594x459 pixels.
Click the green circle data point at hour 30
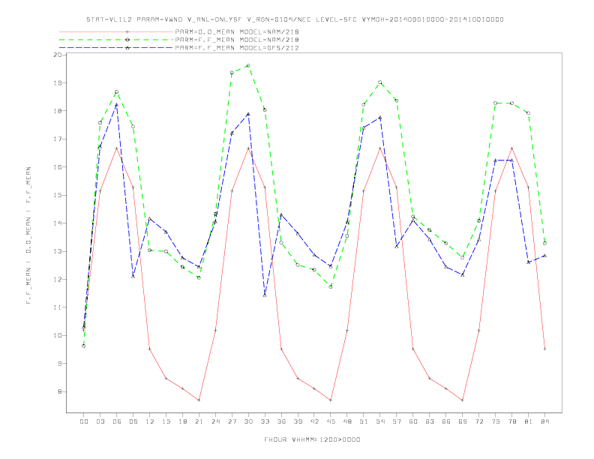click(x=248, y=66)
